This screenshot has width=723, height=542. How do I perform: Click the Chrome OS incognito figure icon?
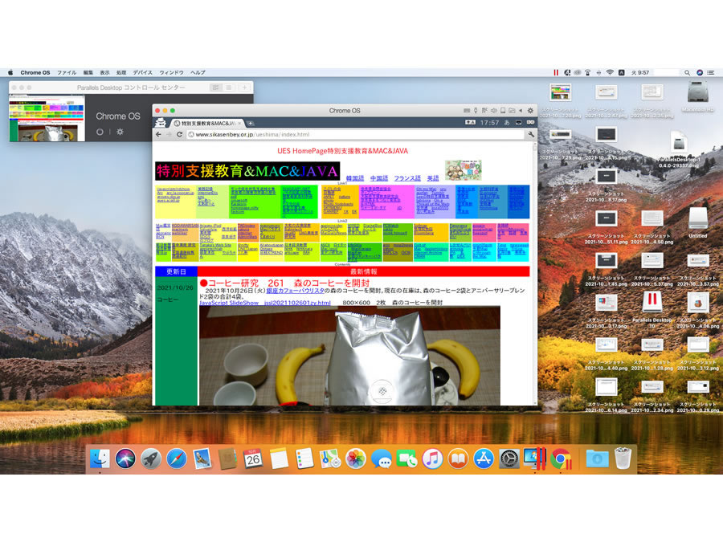[x=161, y=123]
